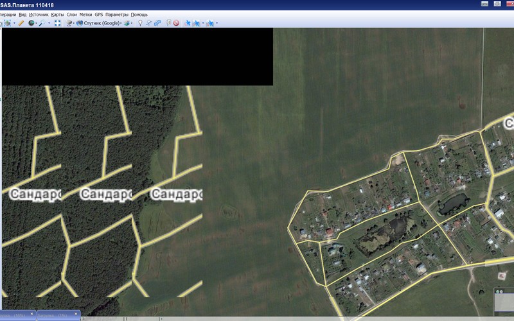The width and height of the screenshot is (514, 321).
Task: Click the globe icon in the toolbar
Action: (x=31, y=22)
